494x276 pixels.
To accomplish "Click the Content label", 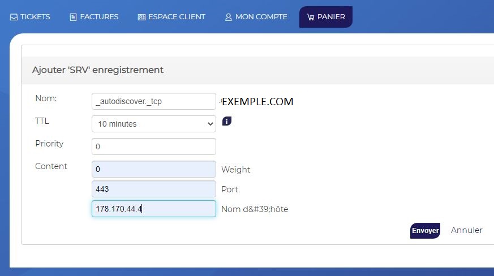I will (51, 166).
